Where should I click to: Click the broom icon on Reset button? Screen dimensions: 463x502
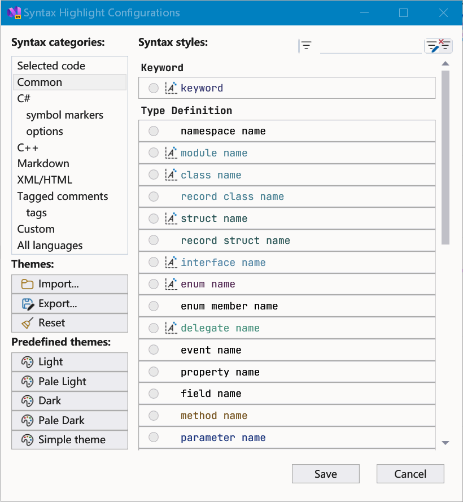tap(27, 323)
